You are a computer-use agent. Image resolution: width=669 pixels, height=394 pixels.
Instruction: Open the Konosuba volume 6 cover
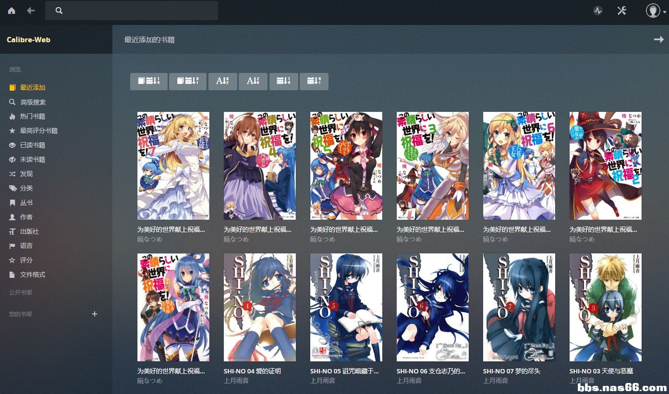tap(519, 166)
